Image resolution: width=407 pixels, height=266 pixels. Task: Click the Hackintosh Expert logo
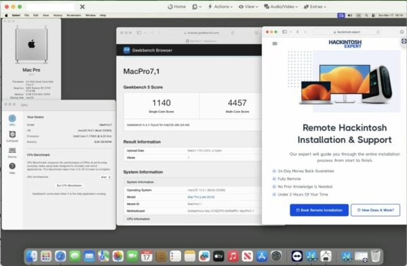click(345, 44)
